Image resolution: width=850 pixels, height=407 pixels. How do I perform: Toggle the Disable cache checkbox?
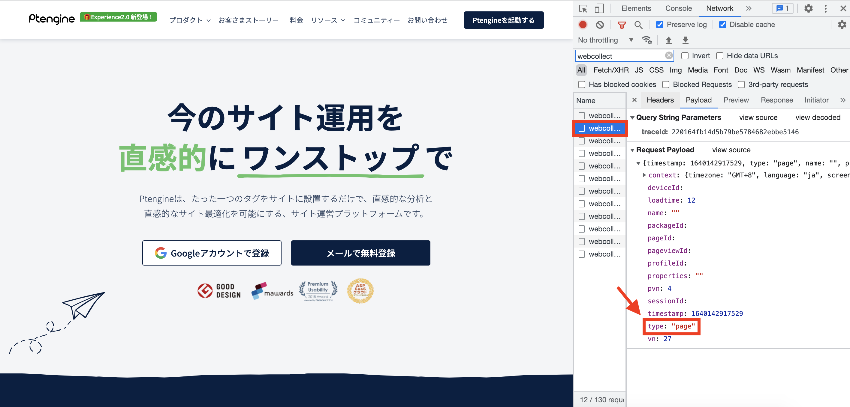click(x=722, y=25)
